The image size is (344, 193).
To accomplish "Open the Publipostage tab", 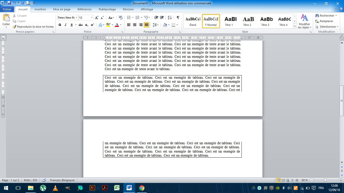I will [107, 9].
